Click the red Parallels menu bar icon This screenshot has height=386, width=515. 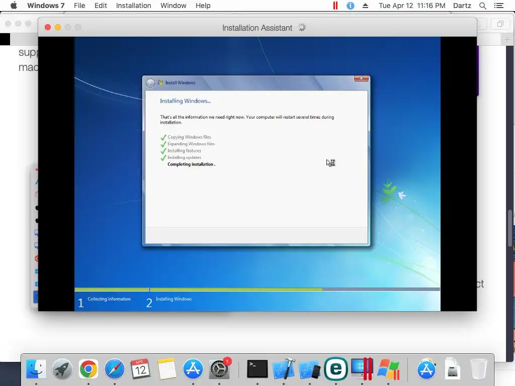[x=335, y=6]
